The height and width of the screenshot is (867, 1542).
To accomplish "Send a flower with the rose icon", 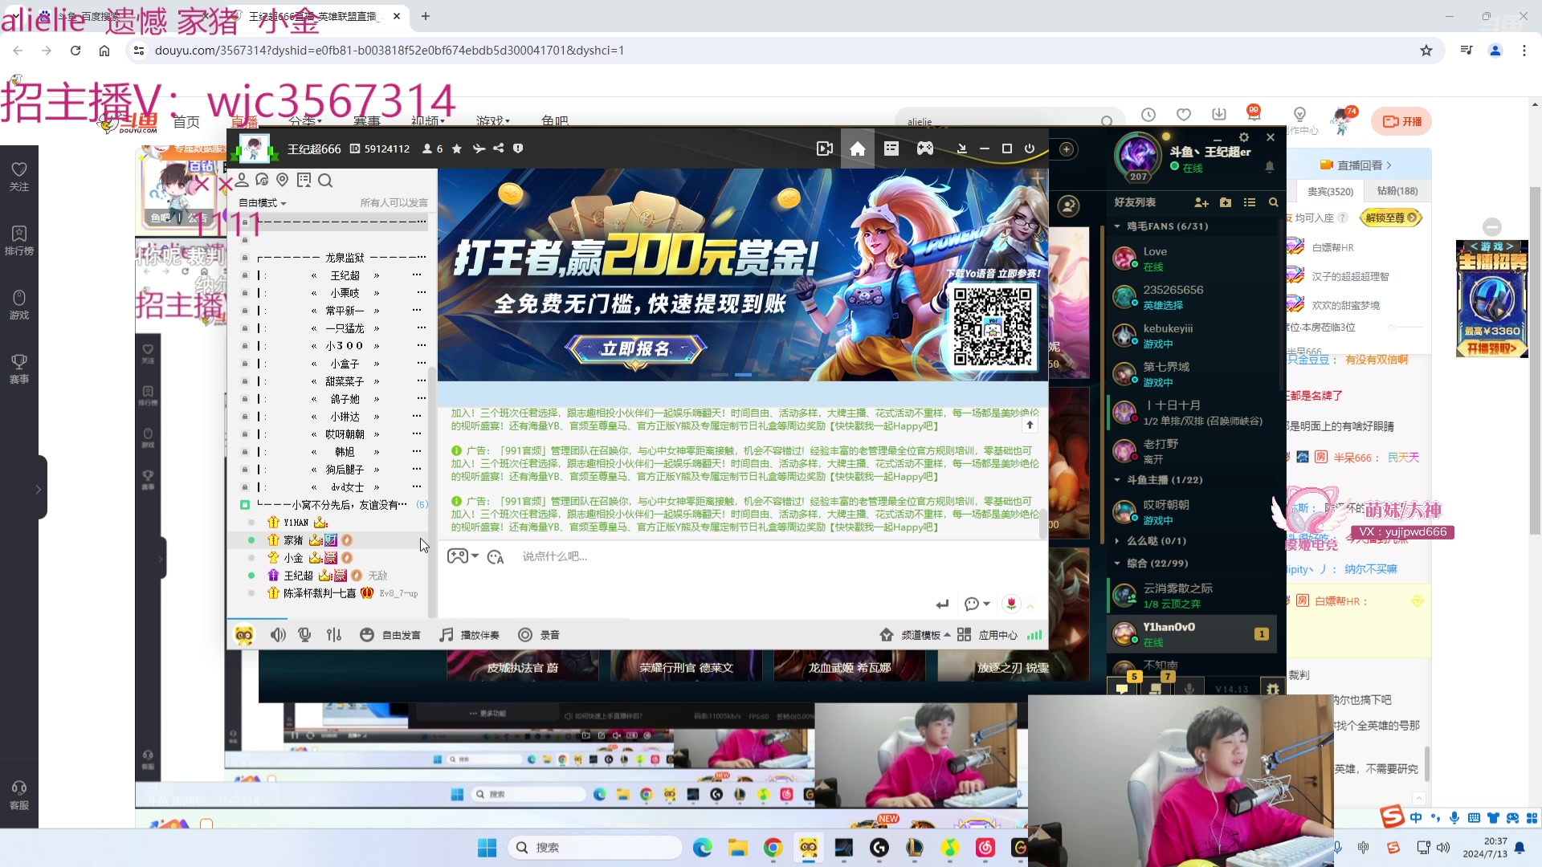I will coord(1011,604).
